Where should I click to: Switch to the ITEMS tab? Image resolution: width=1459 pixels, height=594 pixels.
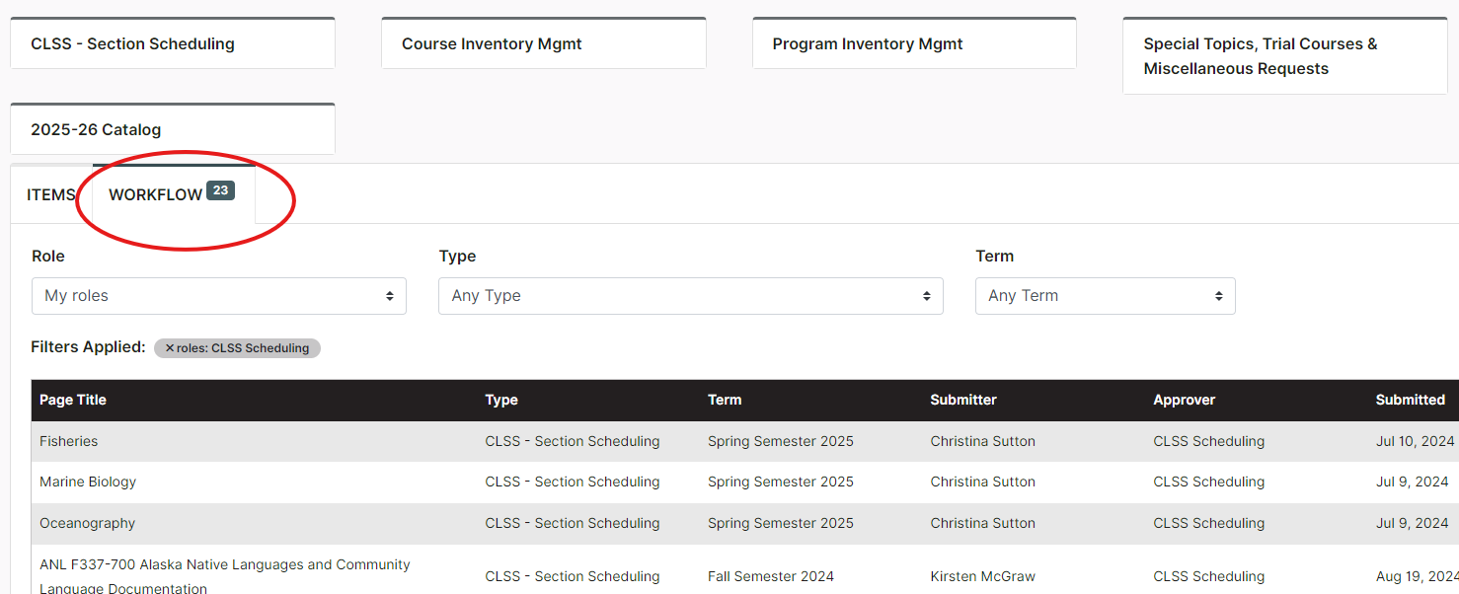pos(50,194)
